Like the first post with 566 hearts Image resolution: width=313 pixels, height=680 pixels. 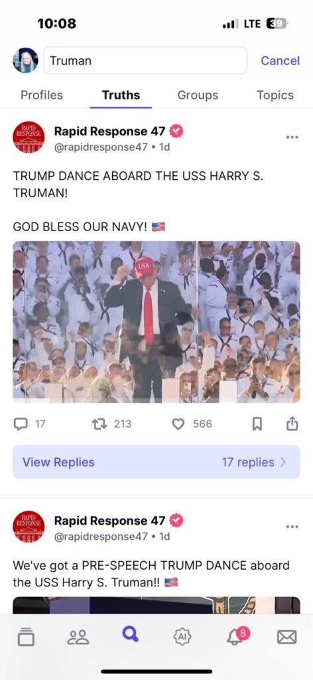(x=178, y=424)
